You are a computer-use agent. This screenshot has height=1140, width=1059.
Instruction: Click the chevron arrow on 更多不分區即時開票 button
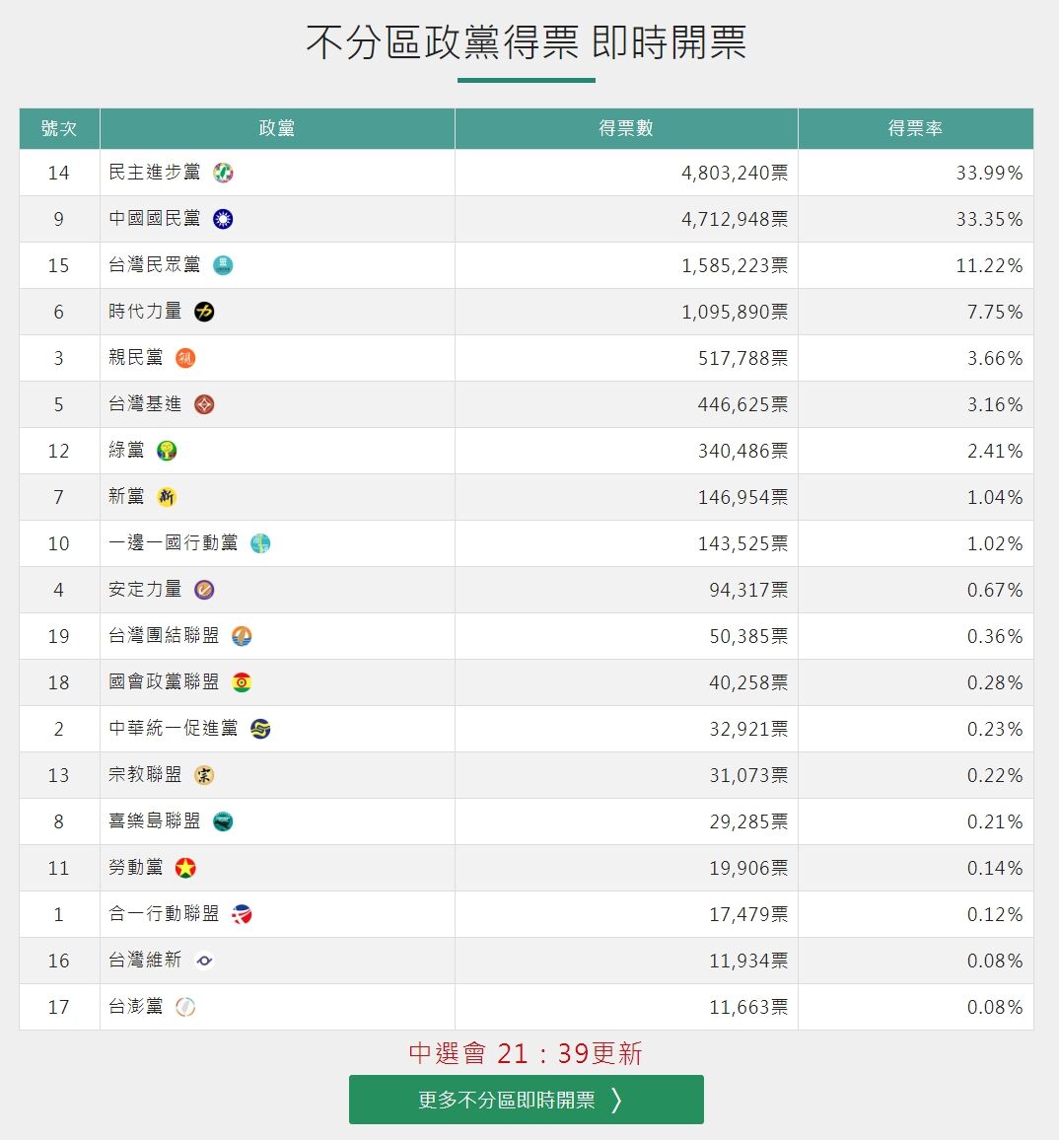(x=616, y=1100)
